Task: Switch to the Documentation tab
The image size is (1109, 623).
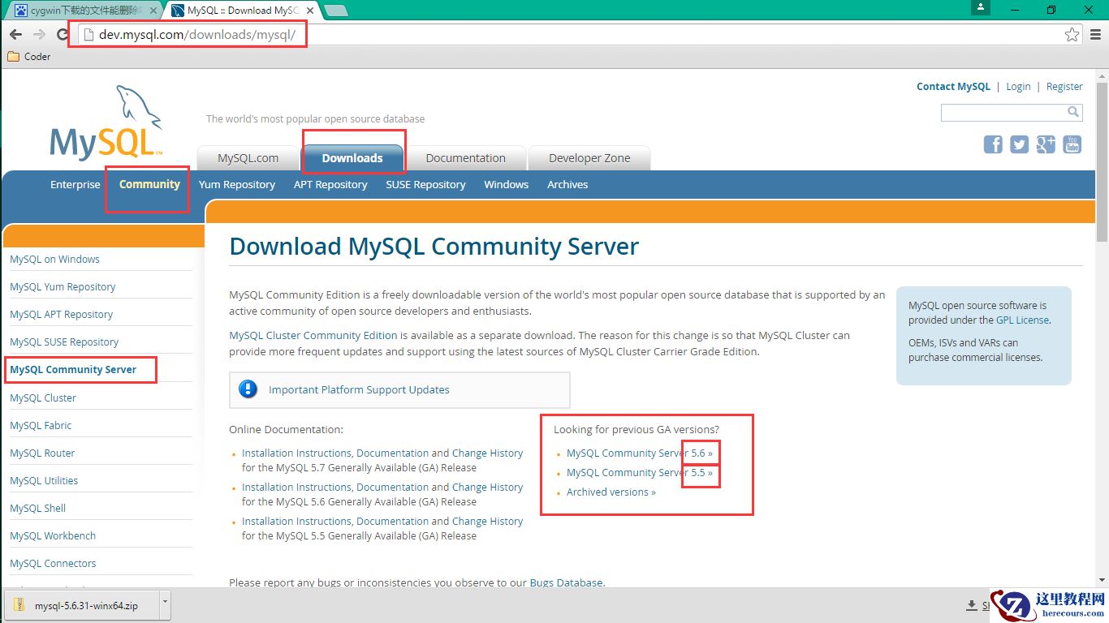Action: coord(466,157)
